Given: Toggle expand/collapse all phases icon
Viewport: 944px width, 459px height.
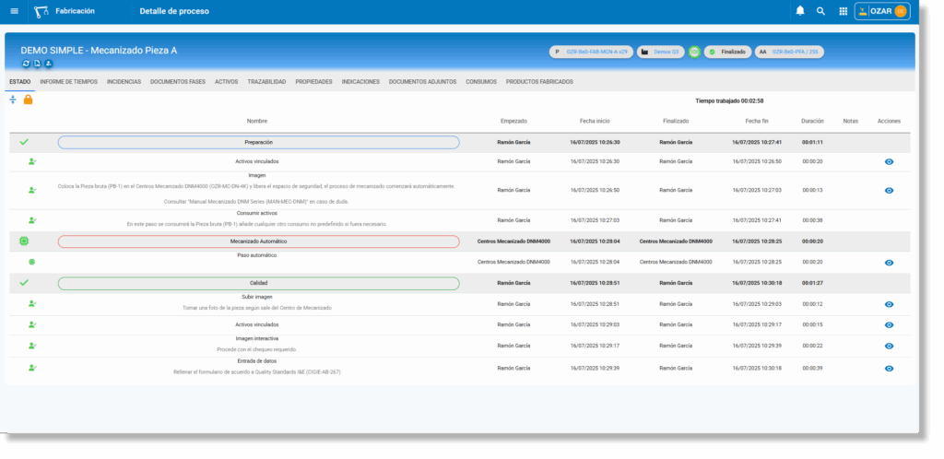Looking at the screenshot, I should 13,100.
